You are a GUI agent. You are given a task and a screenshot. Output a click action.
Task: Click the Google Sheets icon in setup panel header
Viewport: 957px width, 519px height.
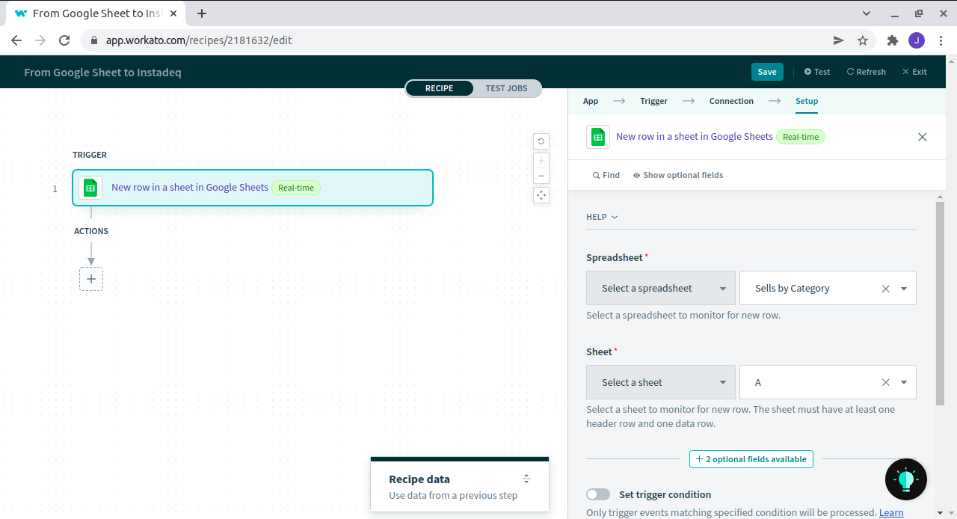(598, 137)
